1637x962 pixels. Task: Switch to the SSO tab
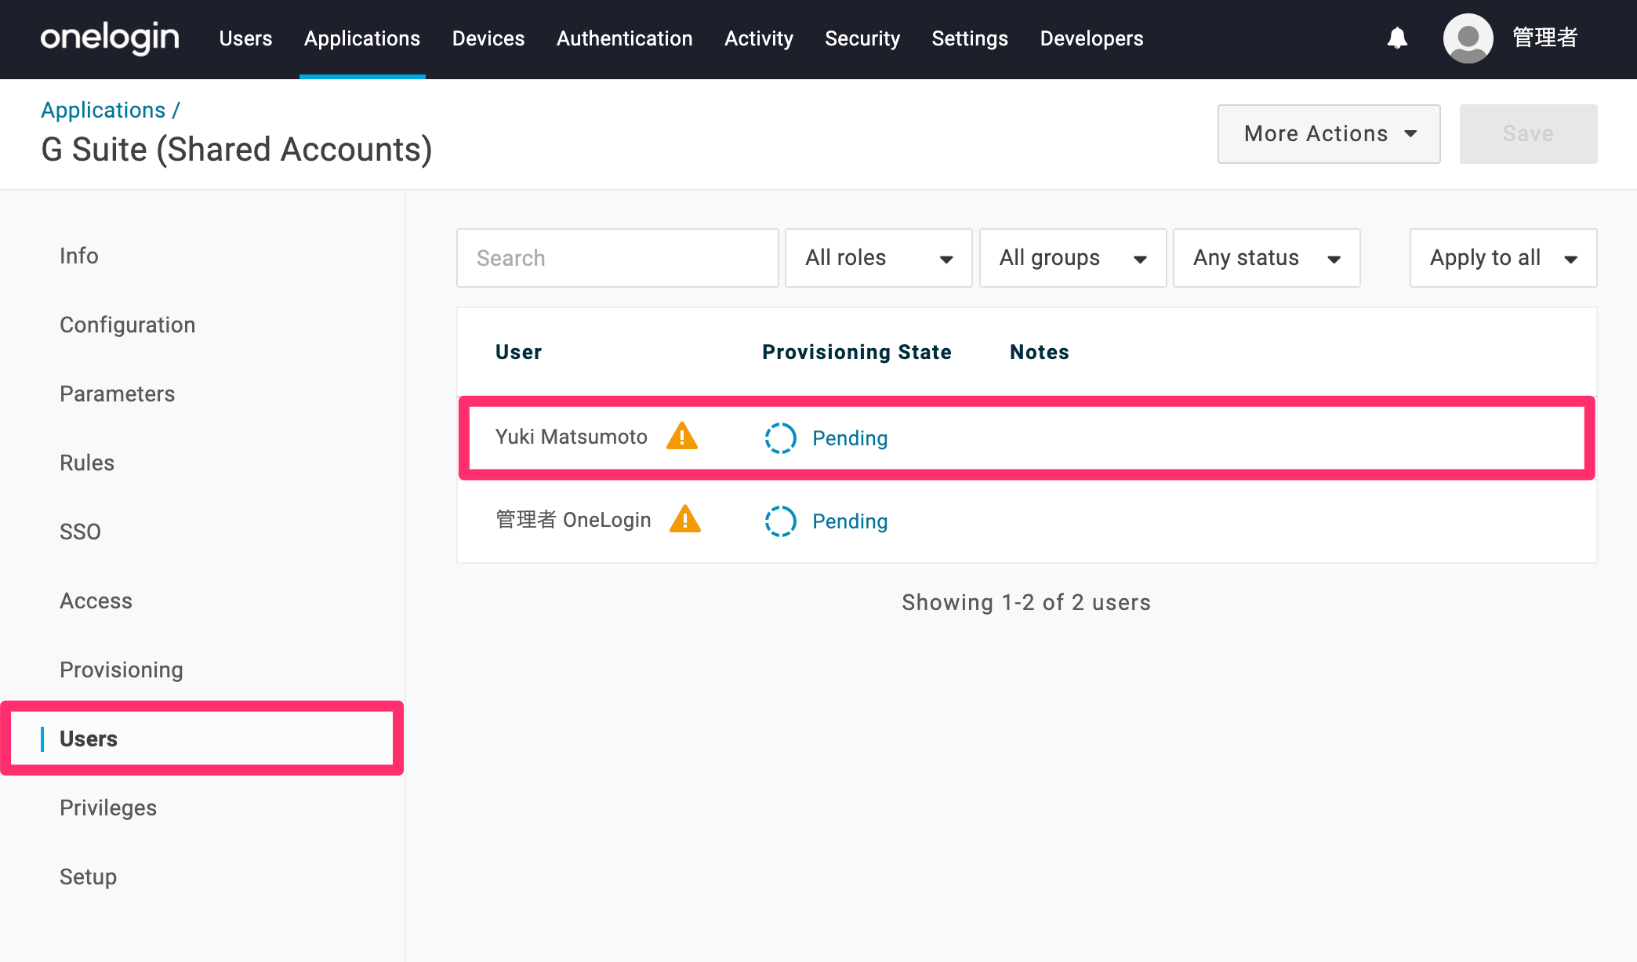80,532
